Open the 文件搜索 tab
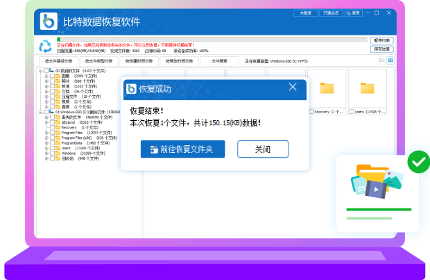This screenshot has width=430, height=280. [219, 61]
